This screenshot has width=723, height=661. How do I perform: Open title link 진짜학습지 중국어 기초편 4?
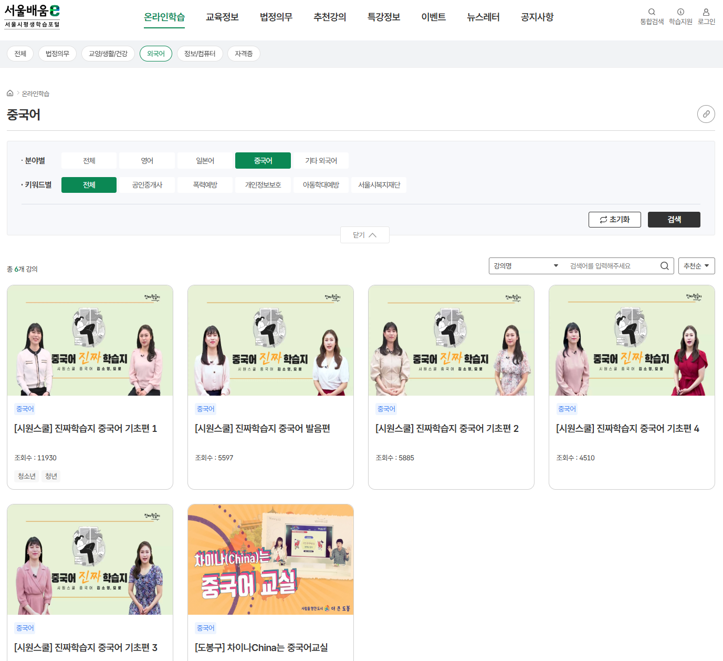click(627, 429)
